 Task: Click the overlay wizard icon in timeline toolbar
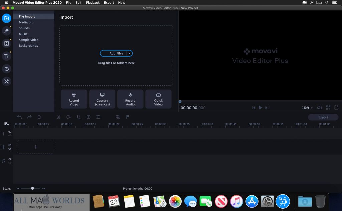118,117
